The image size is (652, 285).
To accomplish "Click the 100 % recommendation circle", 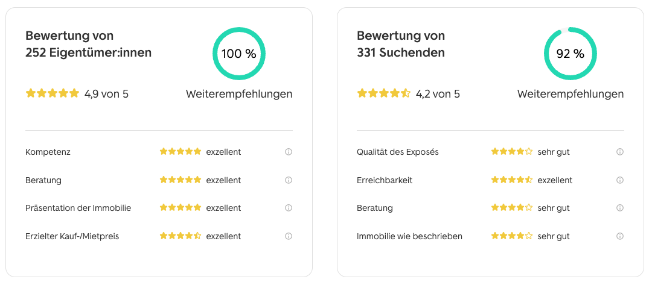I will (x=239, y=54).
